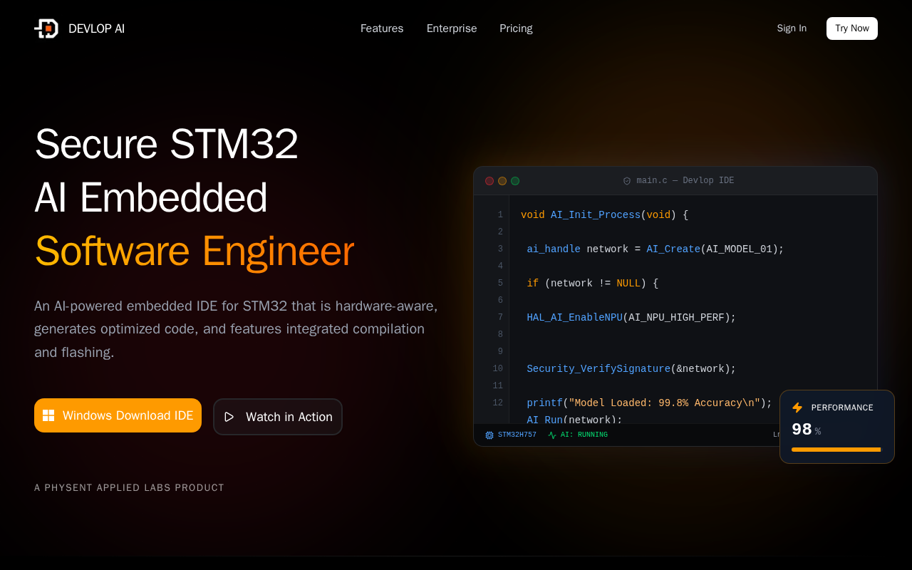Screen dimensions: 912x570
Task: Open the Features nav link
Action: point(382,28)
